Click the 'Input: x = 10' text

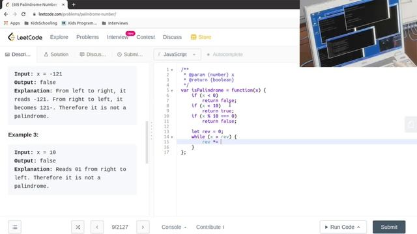coord(35,153)
